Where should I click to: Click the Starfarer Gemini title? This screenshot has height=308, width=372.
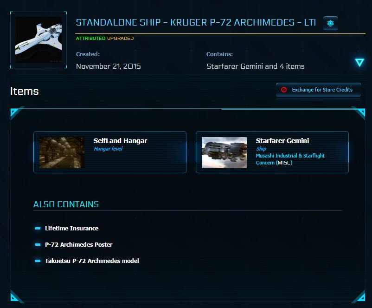coord(282,141)
